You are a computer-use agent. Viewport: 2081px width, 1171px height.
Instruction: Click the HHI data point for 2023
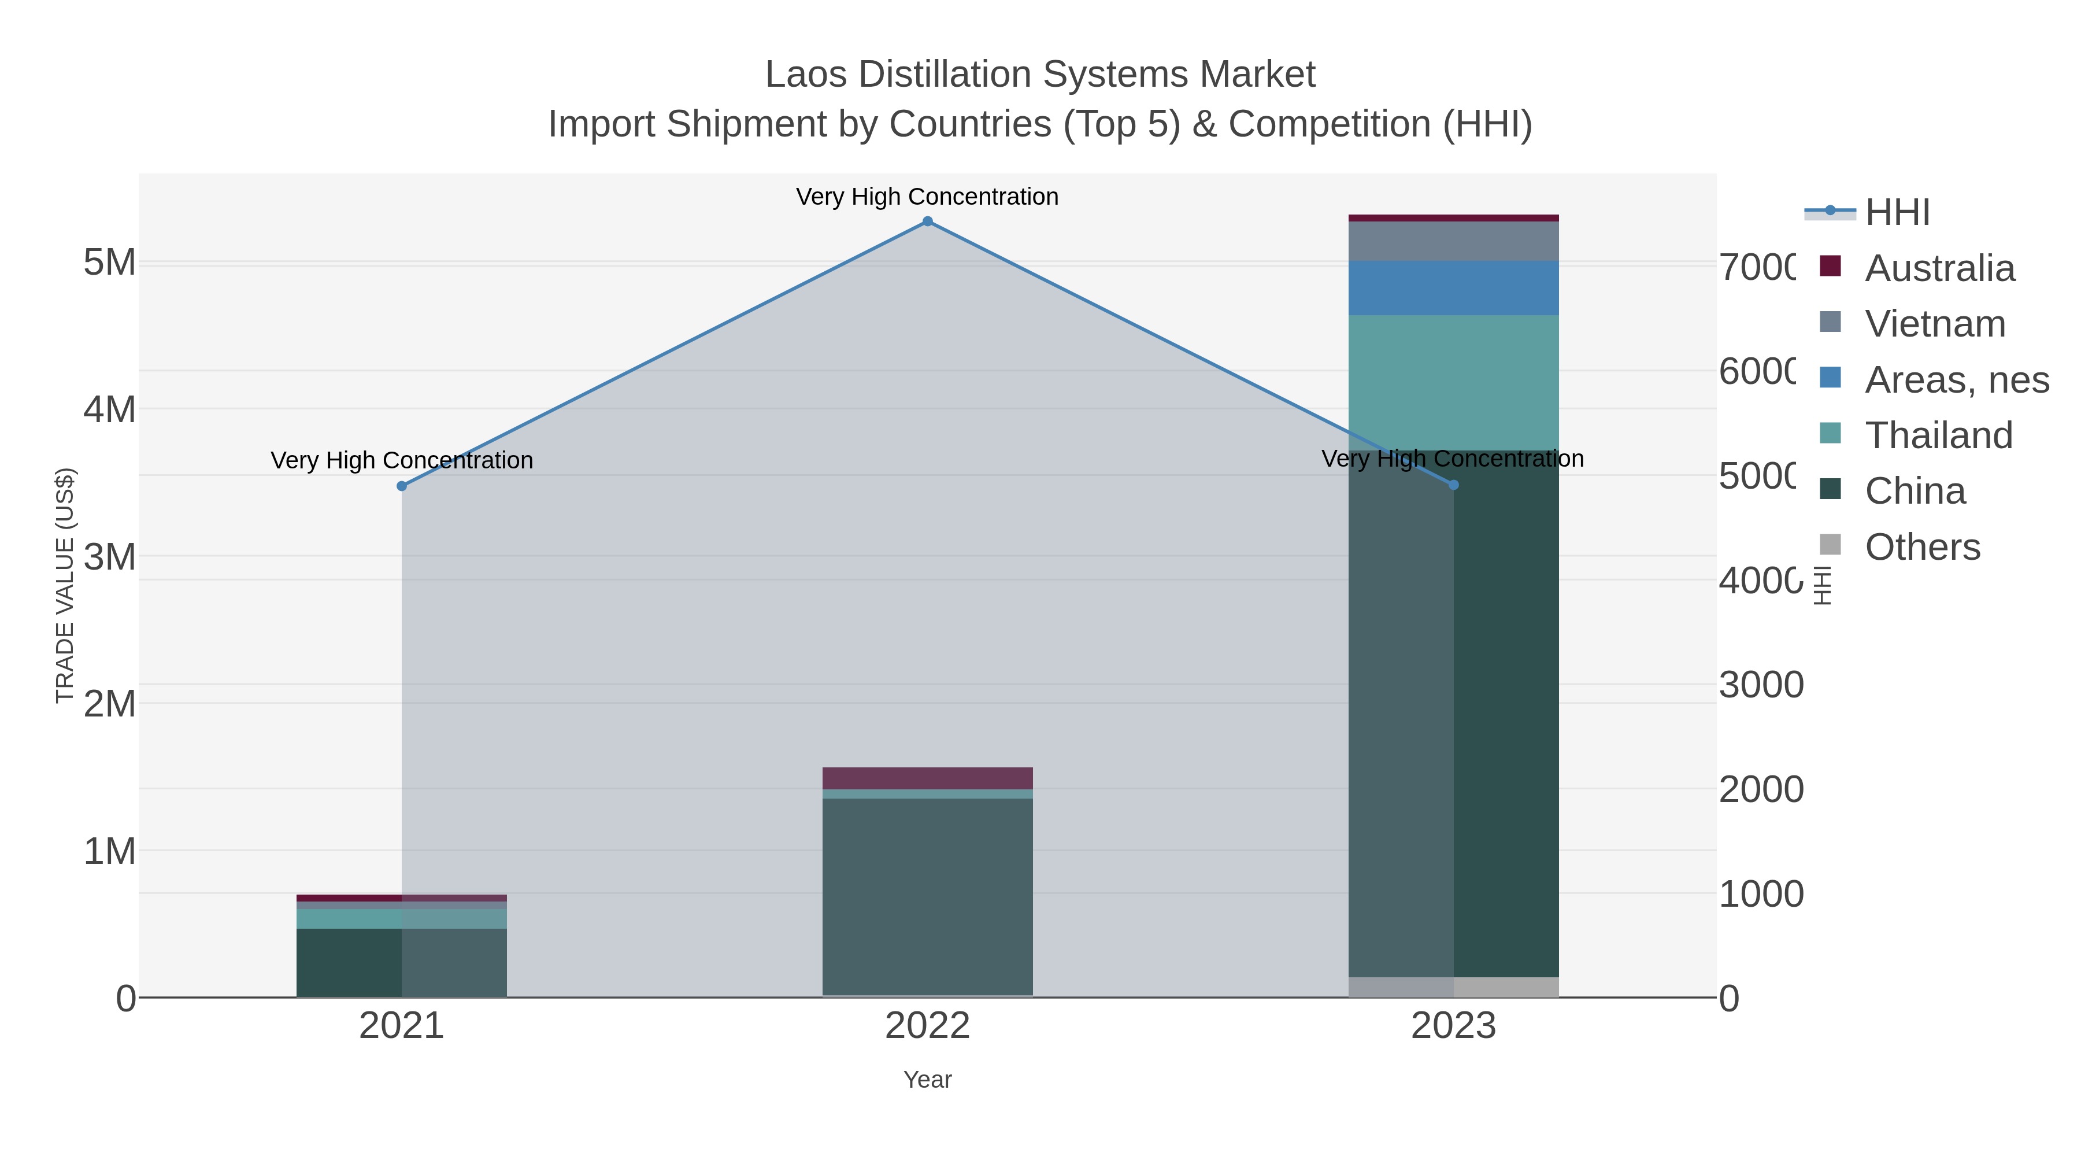coord(1454,485)
